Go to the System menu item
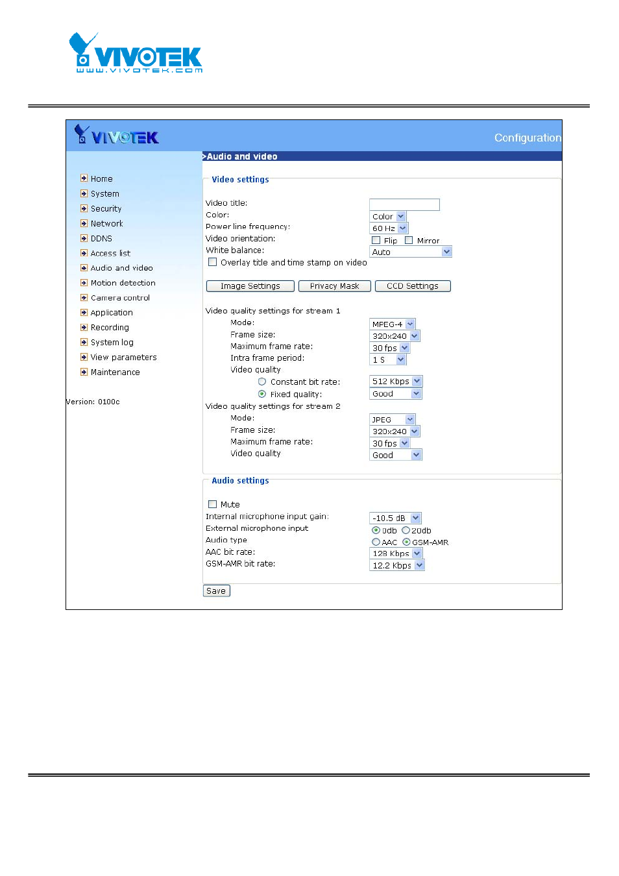Image resolution: width=619 pixels, height=876 pixels. click(104, 193)
